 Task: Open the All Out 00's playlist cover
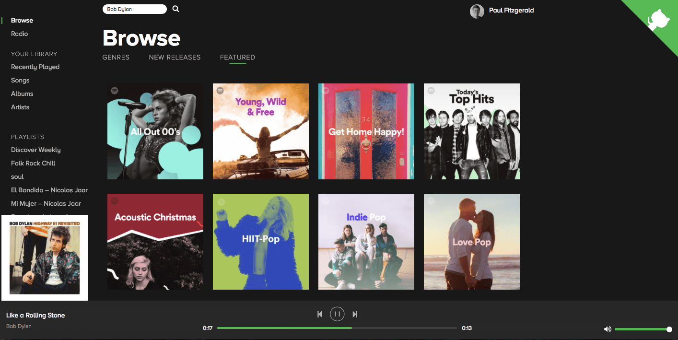click(x=155, y=131)
